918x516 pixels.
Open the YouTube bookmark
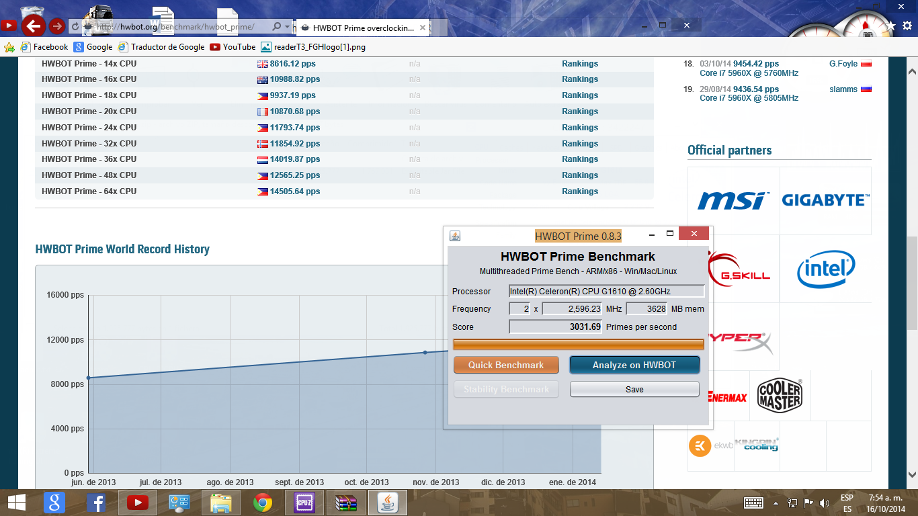(x=233, y=47)
